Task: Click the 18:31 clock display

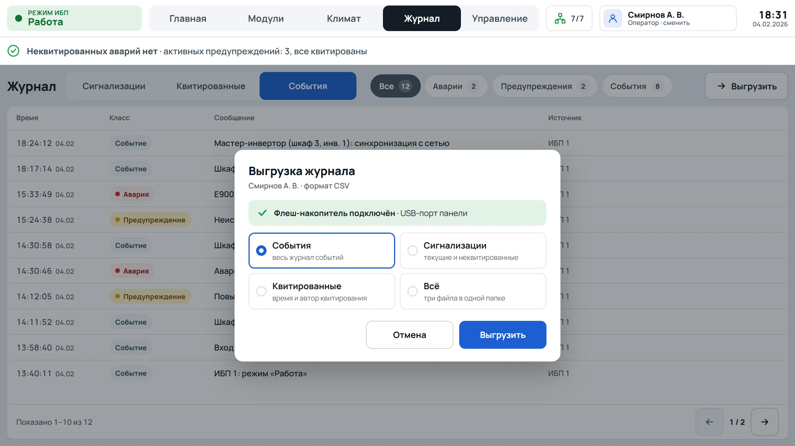Action: tap(773, 15)
